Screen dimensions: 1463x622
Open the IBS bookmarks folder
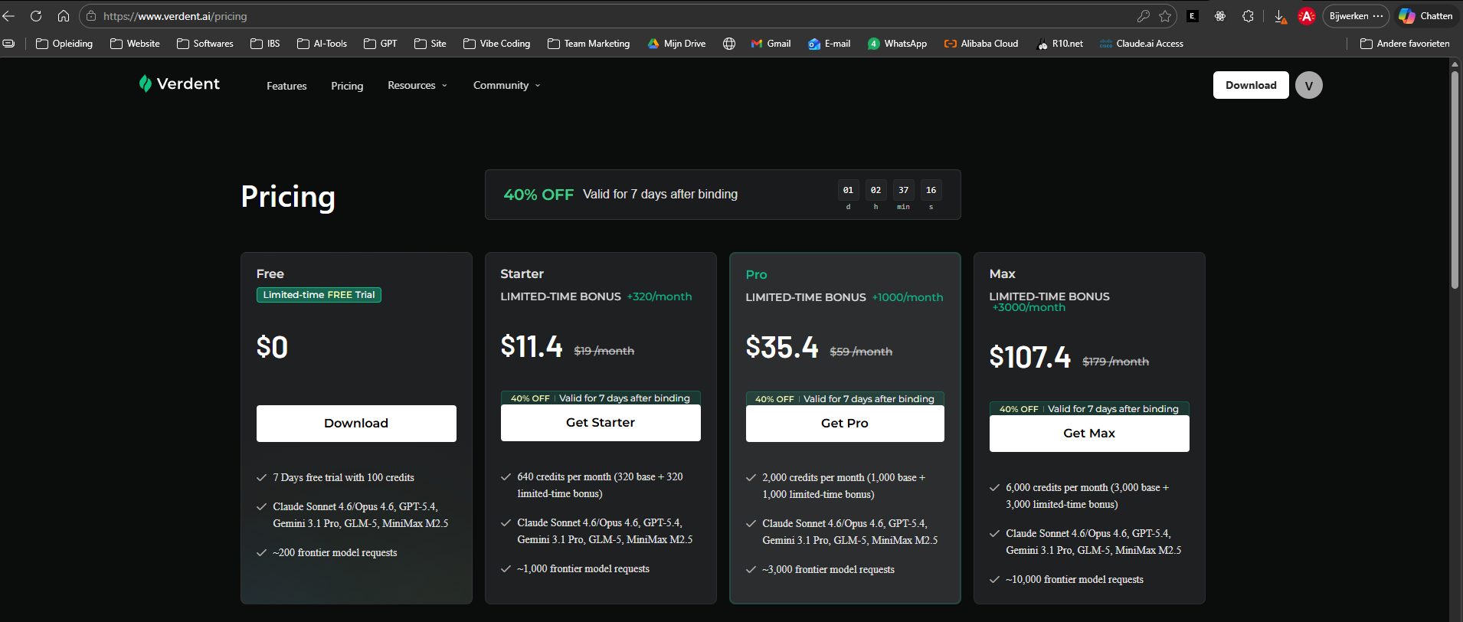pyautogui.click(x=265, y=44)
